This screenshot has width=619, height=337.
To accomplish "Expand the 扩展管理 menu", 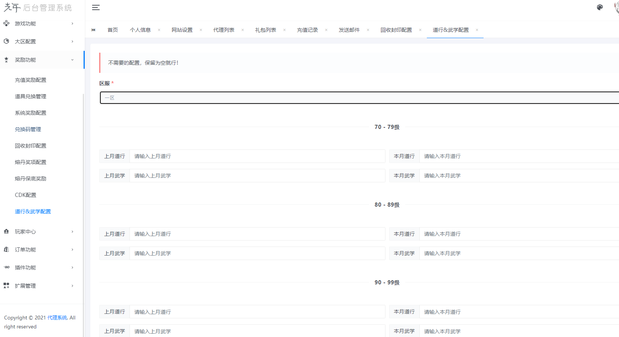I will click(x=41, y=286).
